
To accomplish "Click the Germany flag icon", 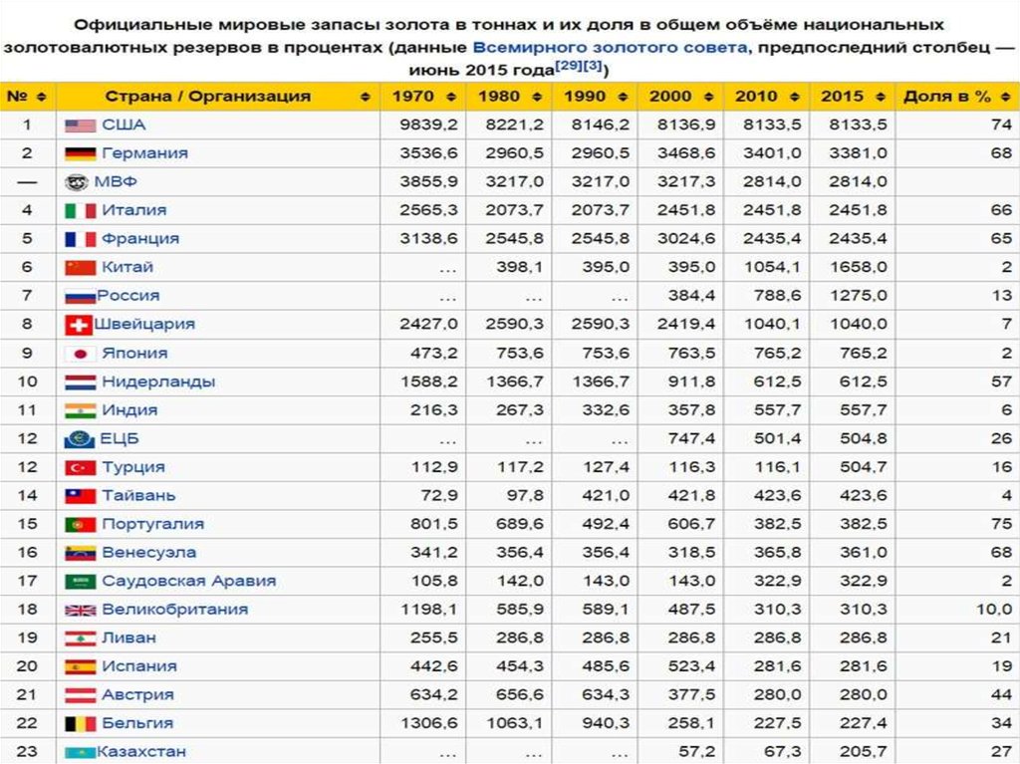I will pyautogui.click(x=80, y=153).
